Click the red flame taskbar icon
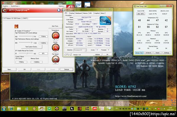Viewport: 177px width, 117px height. coord(80,109)
